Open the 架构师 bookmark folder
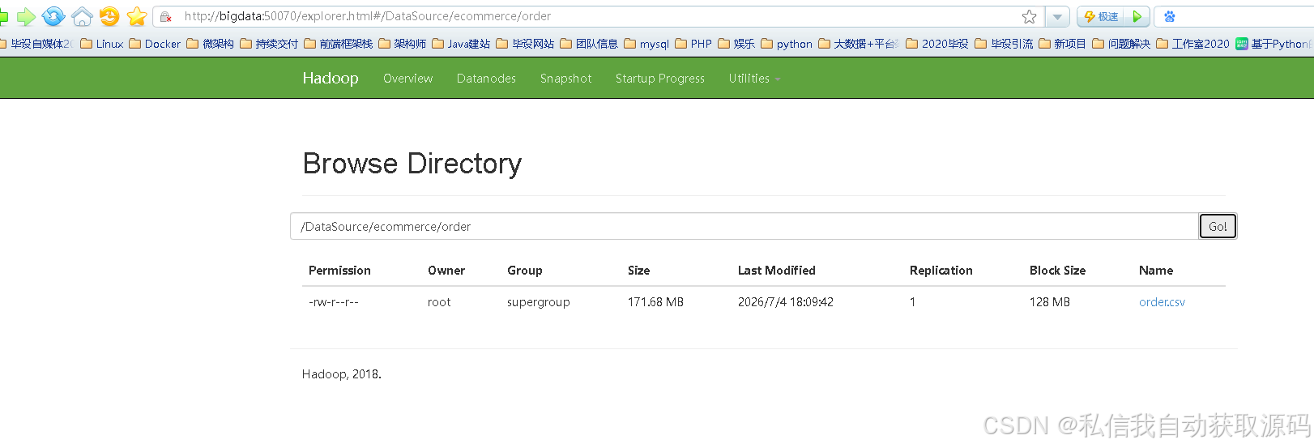 403,44
